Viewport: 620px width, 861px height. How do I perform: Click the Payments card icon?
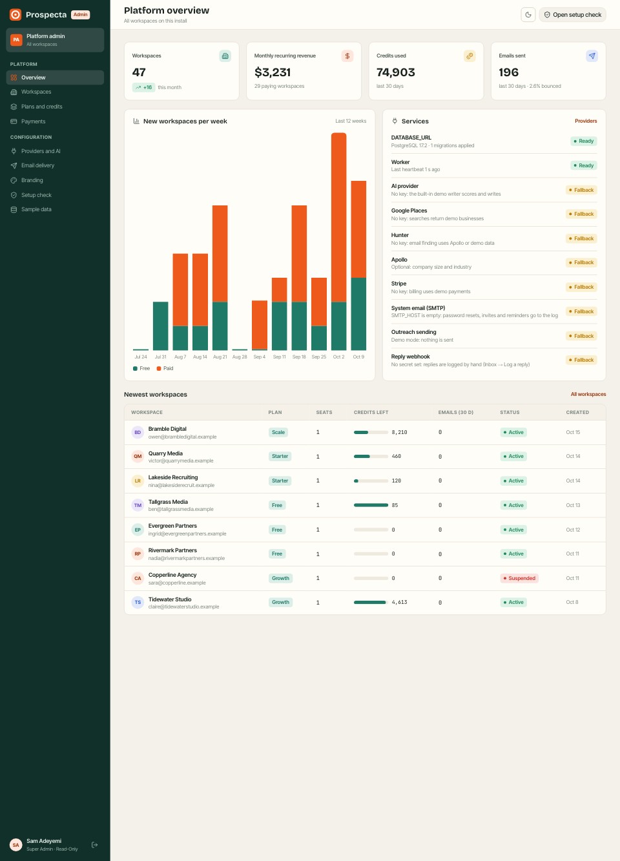(x=14, y=121)
